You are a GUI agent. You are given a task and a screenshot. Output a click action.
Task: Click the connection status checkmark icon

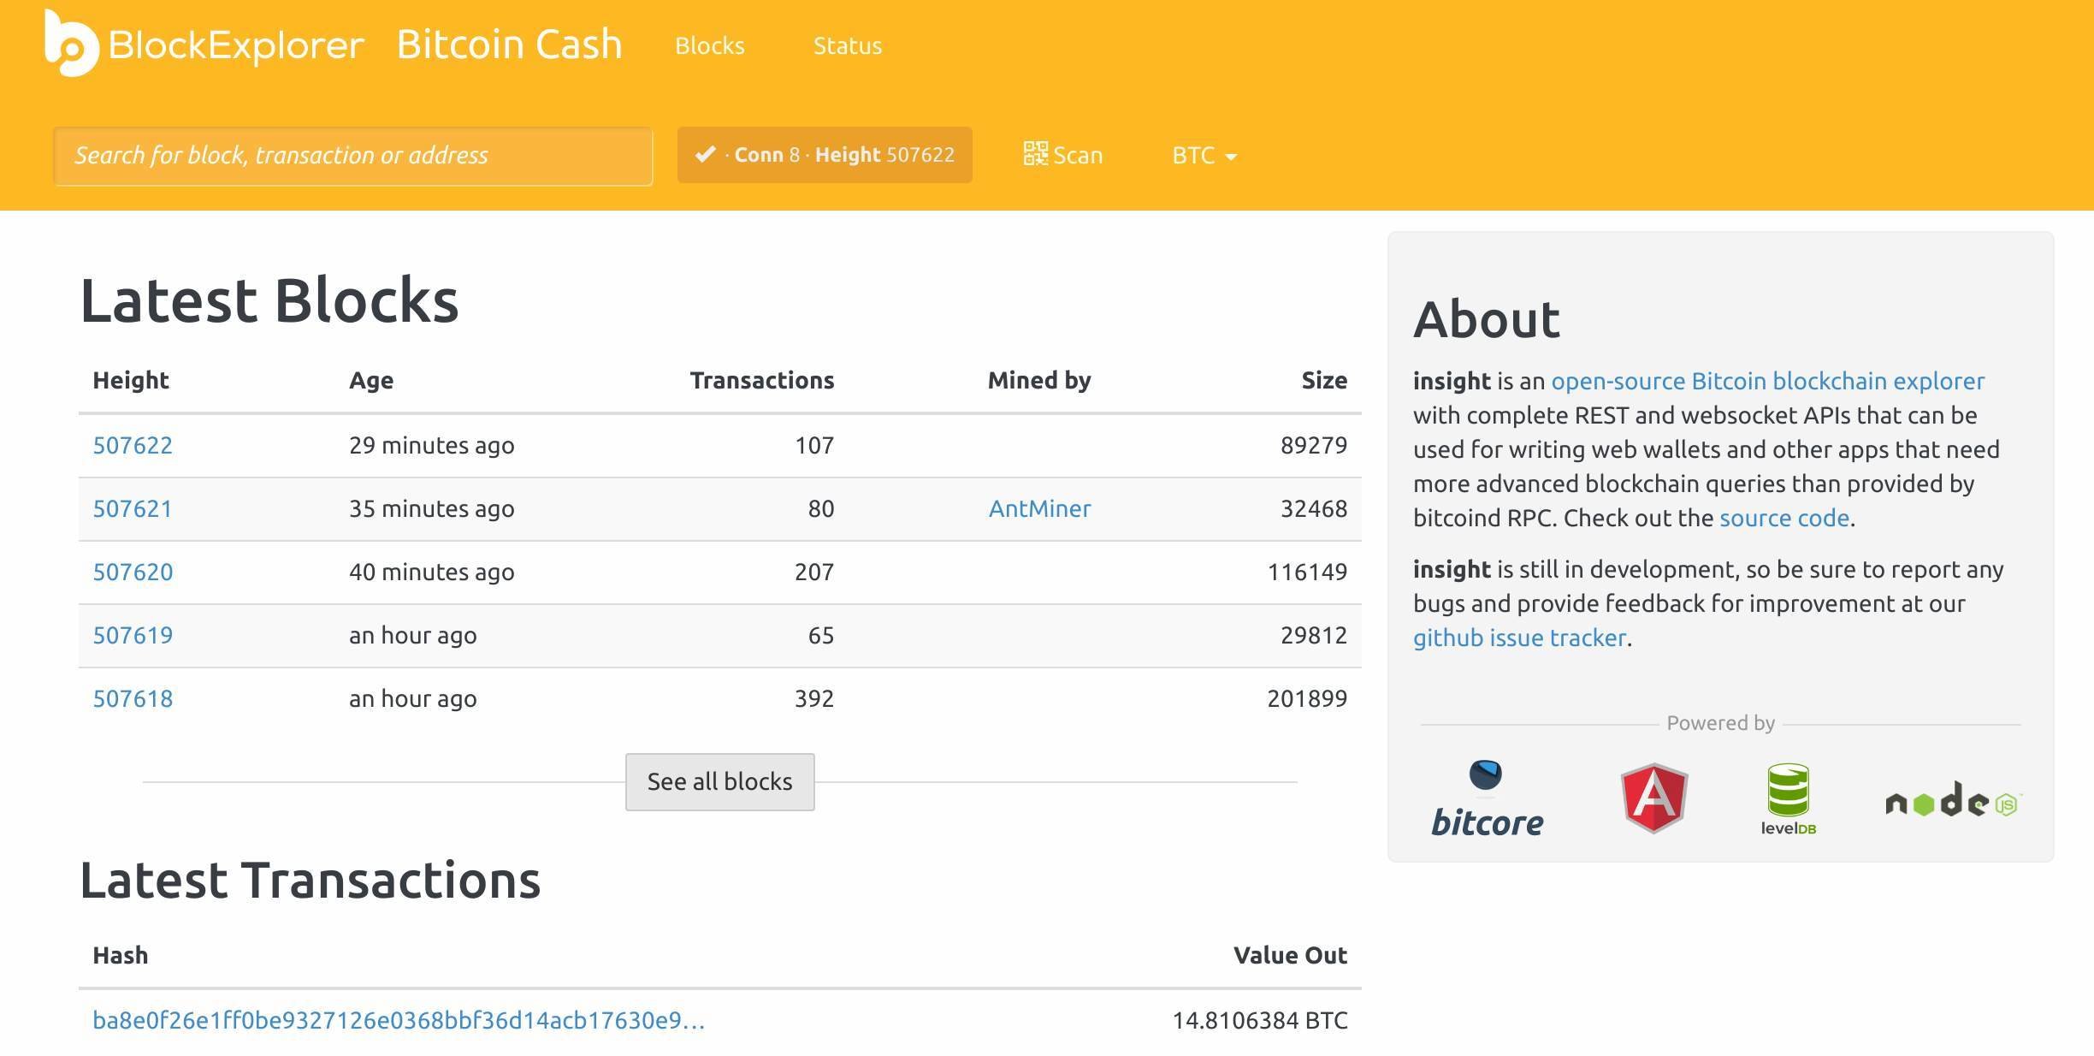pyautogui.click(x=705, y=155)
